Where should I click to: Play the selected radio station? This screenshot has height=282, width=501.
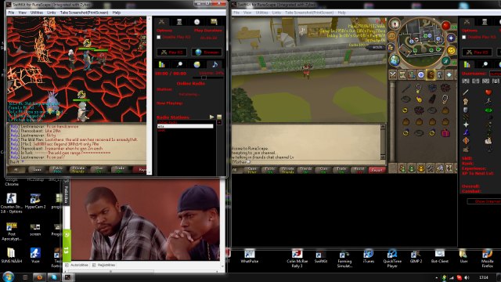click(x=211, y=117)
